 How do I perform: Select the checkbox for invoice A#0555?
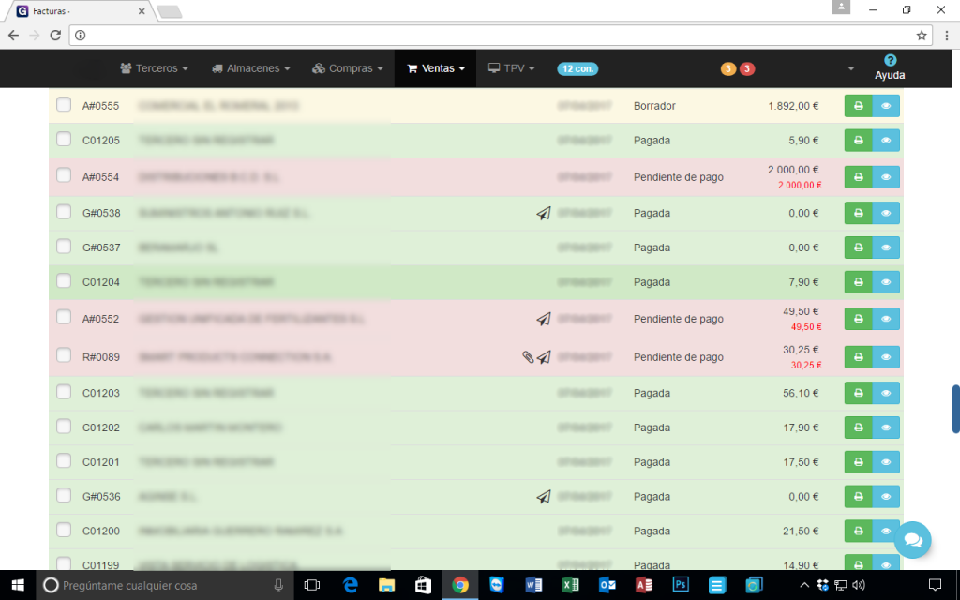click(64, 105)
